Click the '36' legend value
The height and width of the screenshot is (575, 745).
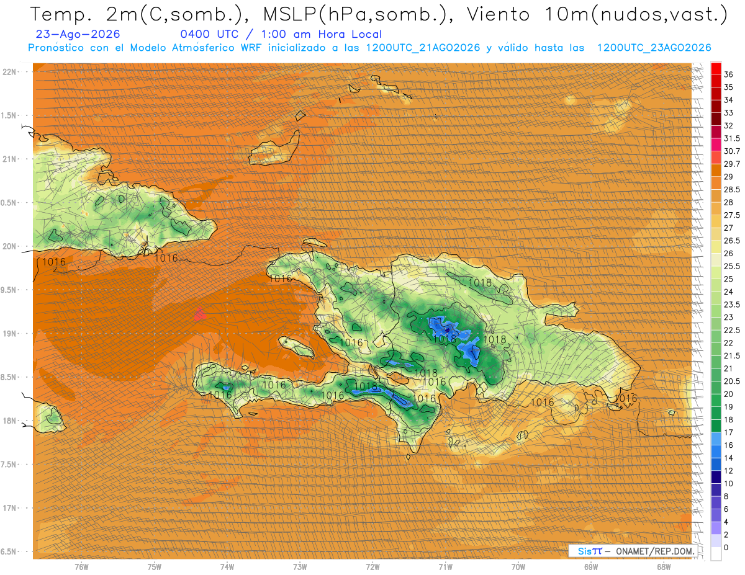729,74
